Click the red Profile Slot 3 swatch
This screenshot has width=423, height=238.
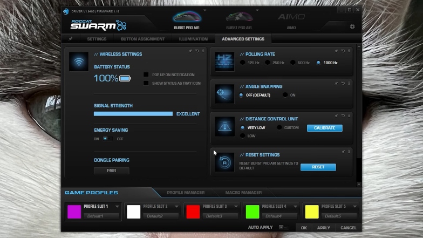193,212
